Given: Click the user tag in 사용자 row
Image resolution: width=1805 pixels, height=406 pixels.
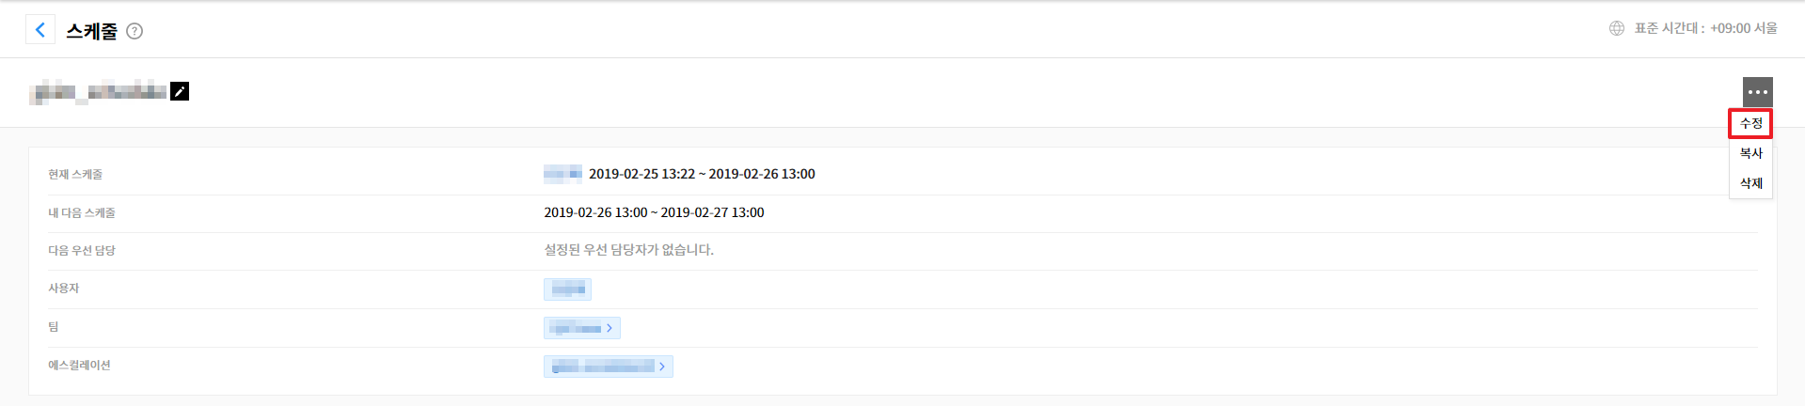Looking at the screenshot, I should (x=567, y=289).
